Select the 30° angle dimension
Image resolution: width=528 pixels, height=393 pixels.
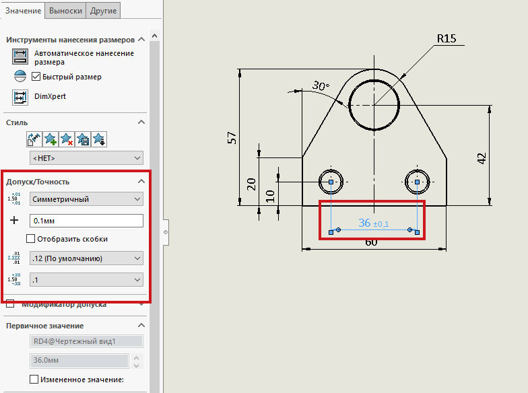(x=321, y=85)
